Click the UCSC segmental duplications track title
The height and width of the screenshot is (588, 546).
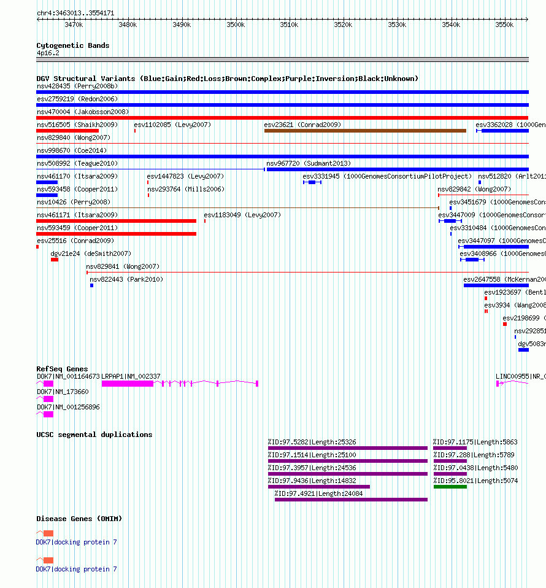click(x=94, y=435)
